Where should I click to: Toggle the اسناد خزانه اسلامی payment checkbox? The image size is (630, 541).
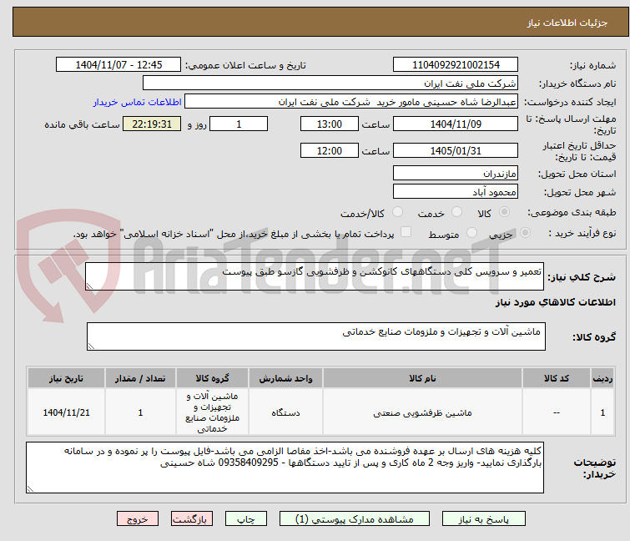[406, 232]
